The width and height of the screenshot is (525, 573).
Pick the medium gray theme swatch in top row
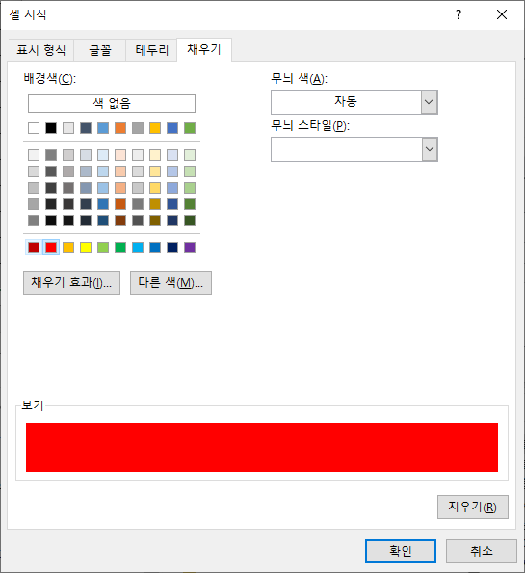tap(138, 128)
